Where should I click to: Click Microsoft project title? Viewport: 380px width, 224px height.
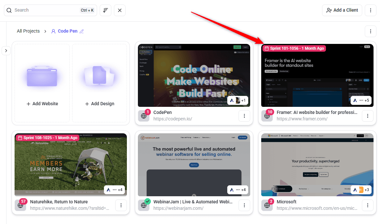[286, 202]
